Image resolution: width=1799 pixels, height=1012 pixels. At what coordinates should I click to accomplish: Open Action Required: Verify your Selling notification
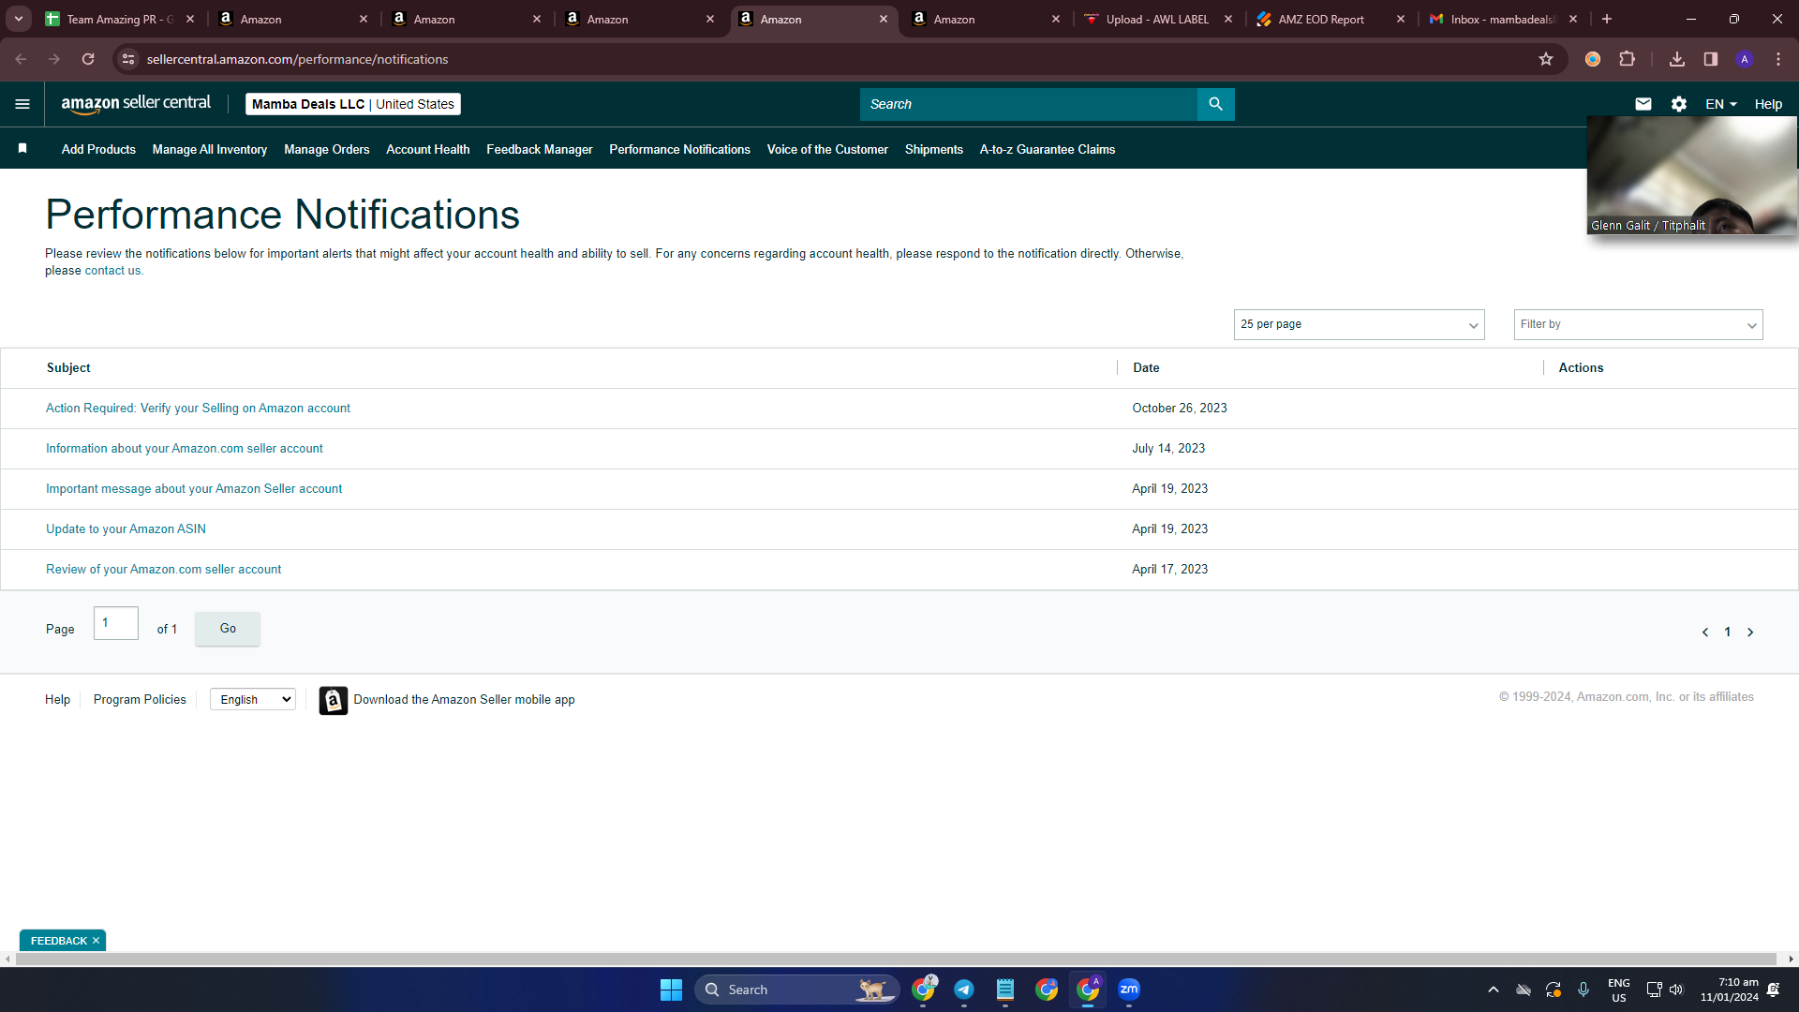(198, 409)
